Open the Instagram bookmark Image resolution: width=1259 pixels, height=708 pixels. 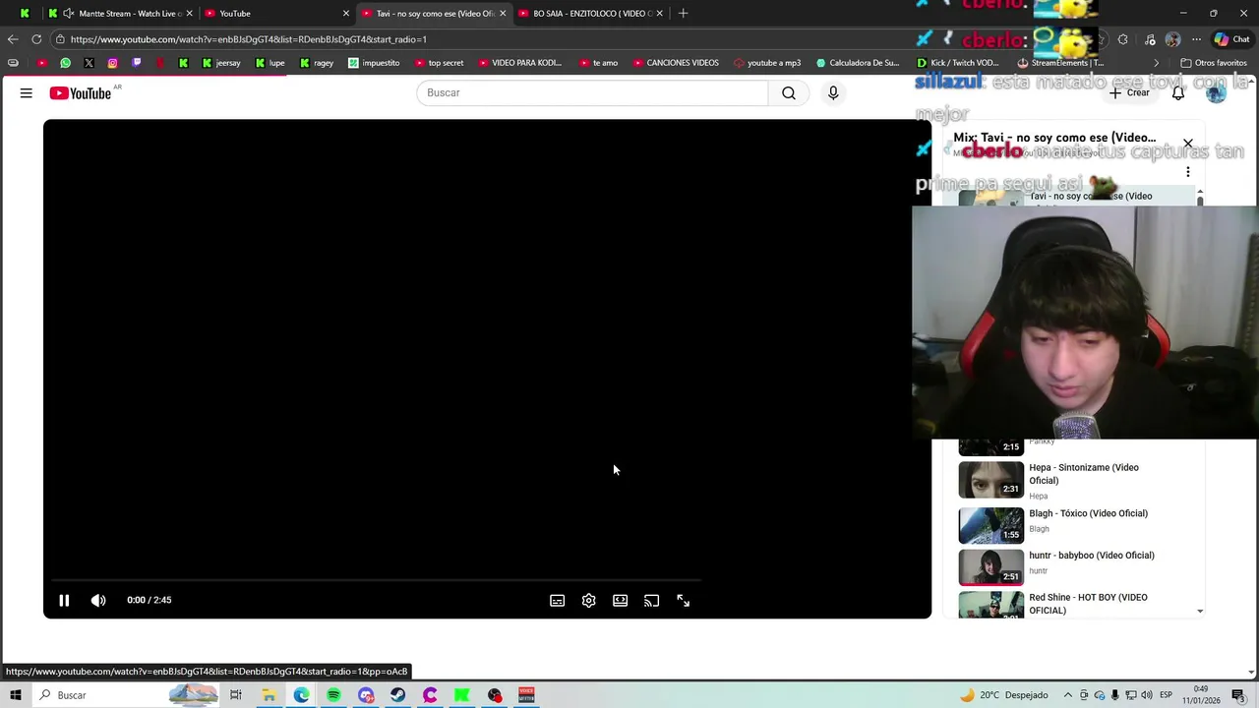(x=112, y=63)
